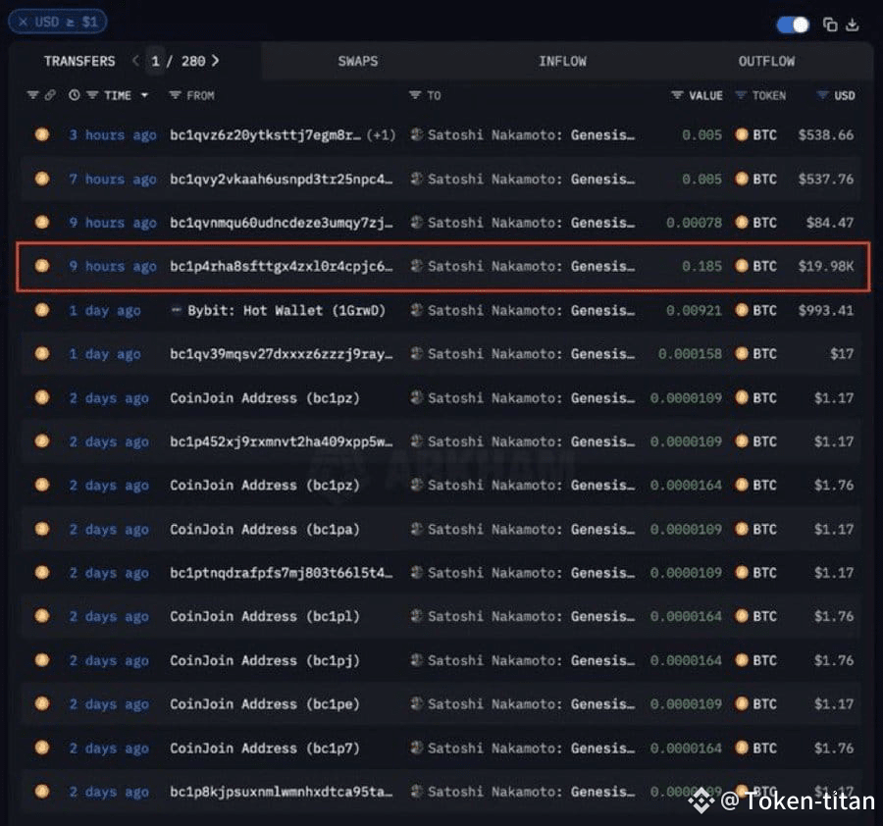The width and height of the screenshot is (883, 826).
Task: Remove the USD ≥ $1 filter chip
Action: (24, 22)
